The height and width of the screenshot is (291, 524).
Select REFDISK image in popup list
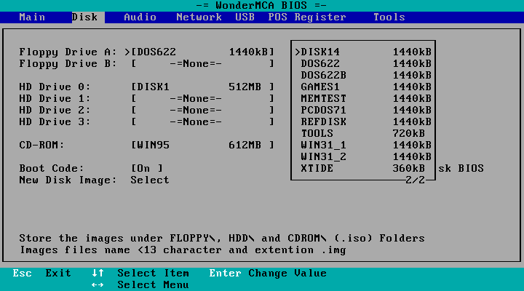pyautogui.click(x=363, y=121)
